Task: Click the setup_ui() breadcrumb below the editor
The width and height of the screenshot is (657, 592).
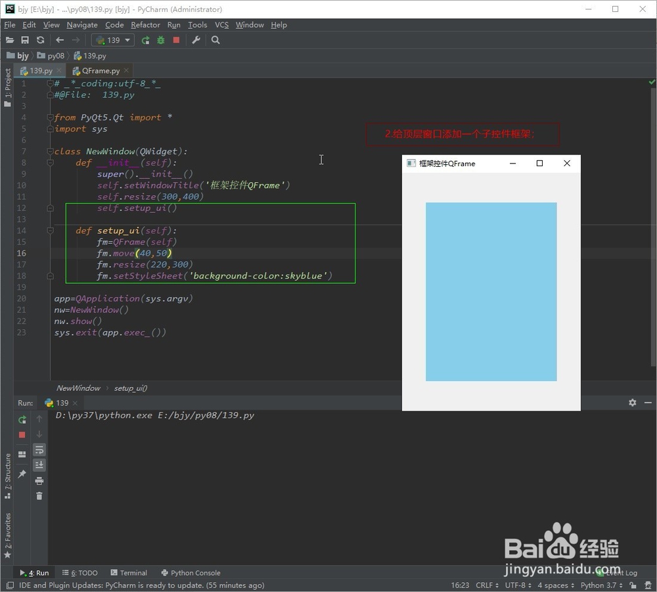Action: point(130,388)
